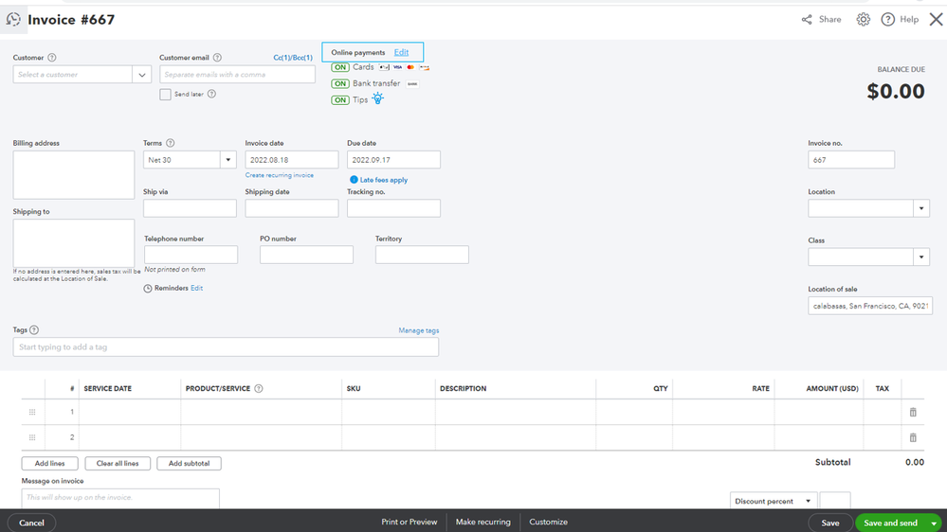Click the Customer email input field
Screen dimensions: 947x532
pyautogui.click(x=237, y=75)
